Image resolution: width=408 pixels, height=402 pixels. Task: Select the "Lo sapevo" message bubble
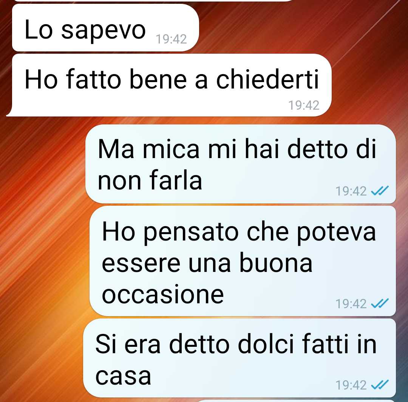[x=105, y=28]
